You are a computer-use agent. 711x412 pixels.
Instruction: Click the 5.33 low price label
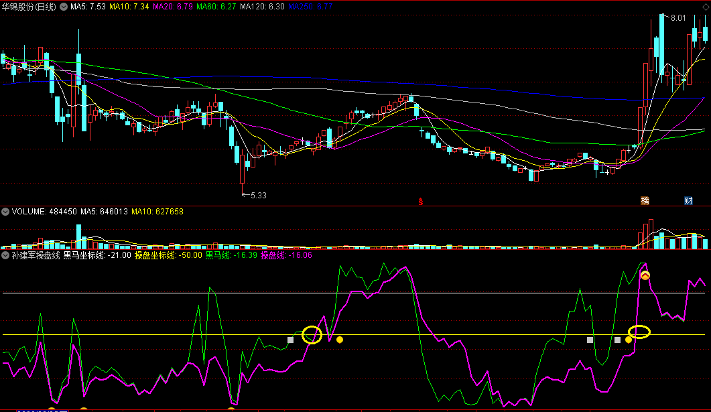point(259,196)
